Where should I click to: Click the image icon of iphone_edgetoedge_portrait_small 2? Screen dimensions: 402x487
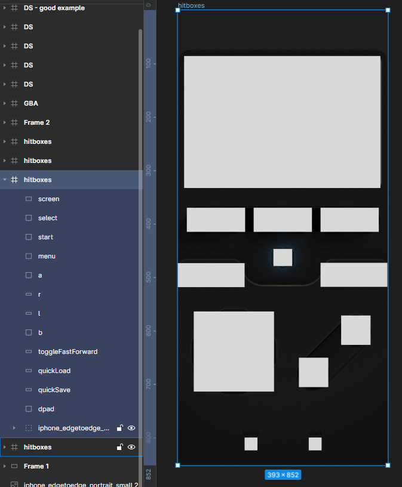(x=14, y=485)
